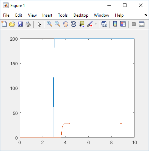
Task: Enable the Data Cursor tool
Action: (81, 24)
